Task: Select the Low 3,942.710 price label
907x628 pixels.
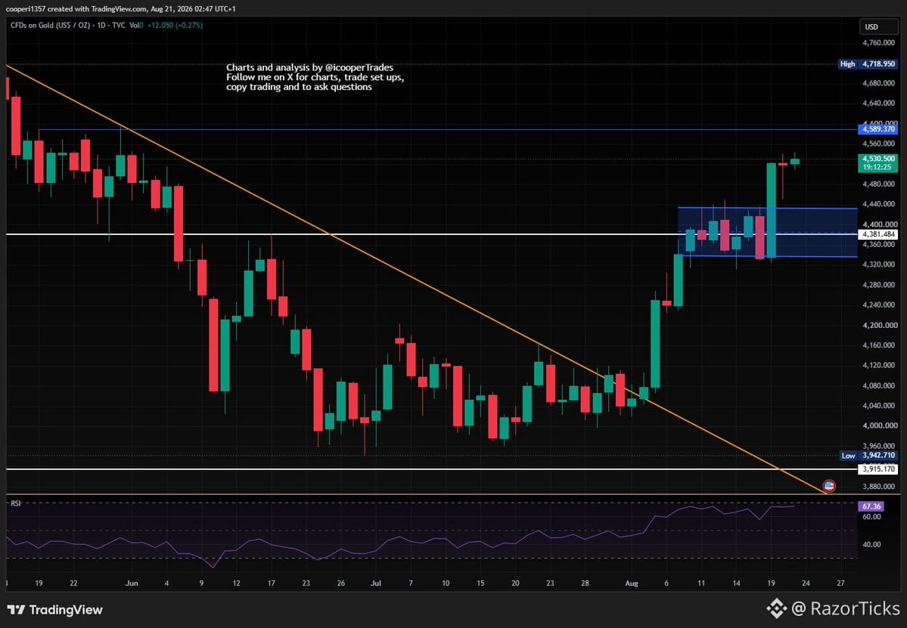Action: [x=868, y=456]
